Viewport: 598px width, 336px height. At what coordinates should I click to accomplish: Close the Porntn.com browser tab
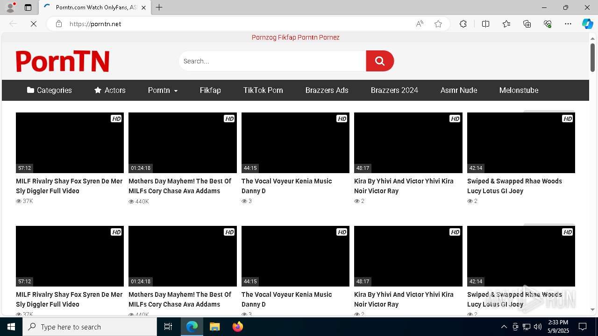pos(143,7)
